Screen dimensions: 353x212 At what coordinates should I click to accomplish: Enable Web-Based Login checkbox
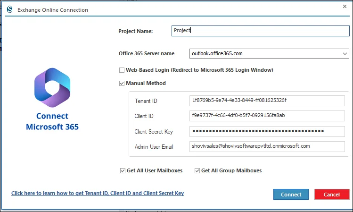pos(122,70)
